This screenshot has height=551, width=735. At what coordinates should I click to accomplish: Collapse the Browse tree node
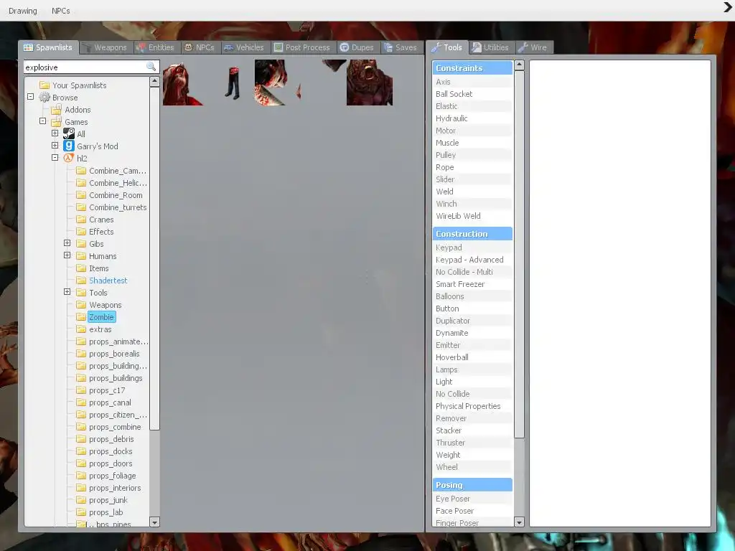[x=30, y=97]
